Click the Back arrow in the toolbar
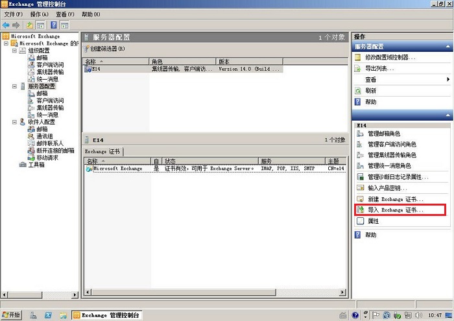The width and height of the screenshot is (454, 321). tap(6, 25)
